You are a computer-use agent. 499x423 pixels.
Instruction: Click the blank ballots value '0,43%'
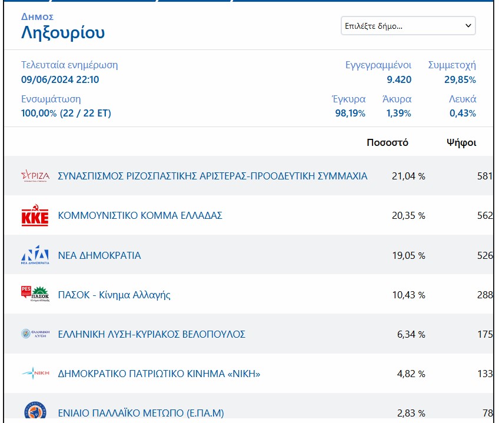click(x=463, y=113)
